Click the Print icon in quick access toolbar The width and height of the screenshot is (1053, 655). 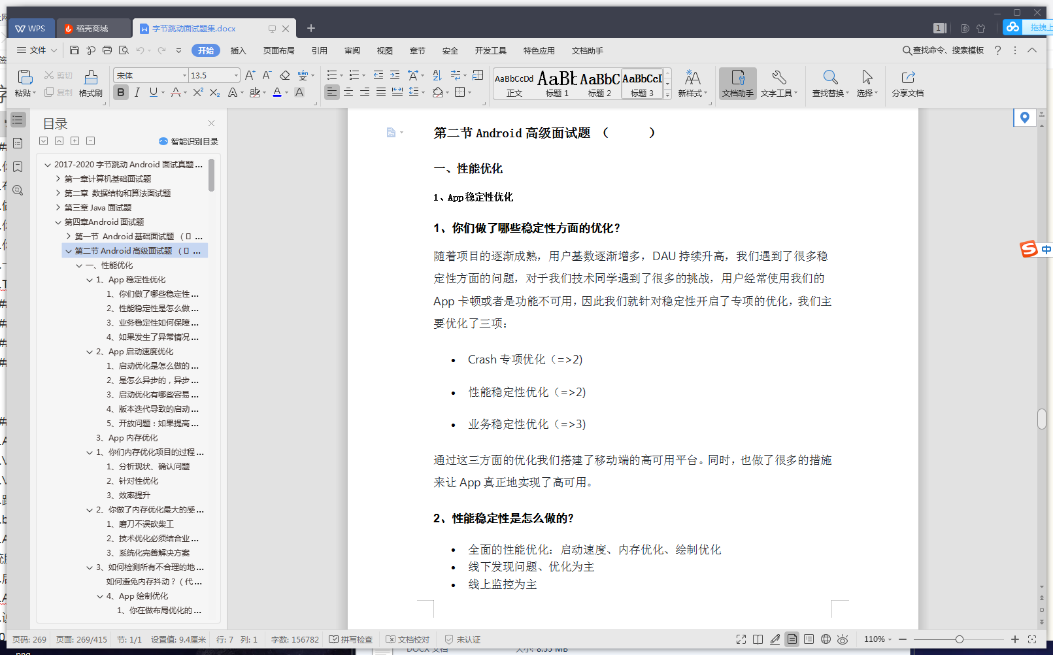pyautogui.click(x=107, y=50)
